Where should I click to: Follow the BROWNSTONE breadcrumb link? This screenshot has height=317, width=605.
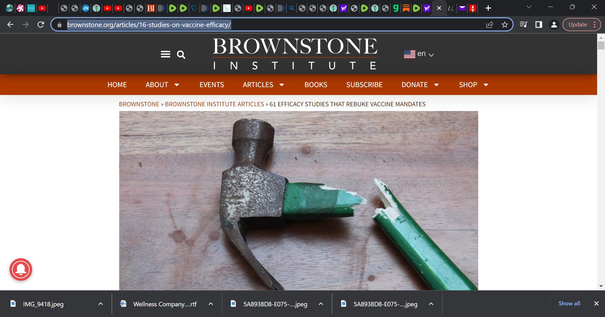[x=139, y=104]
